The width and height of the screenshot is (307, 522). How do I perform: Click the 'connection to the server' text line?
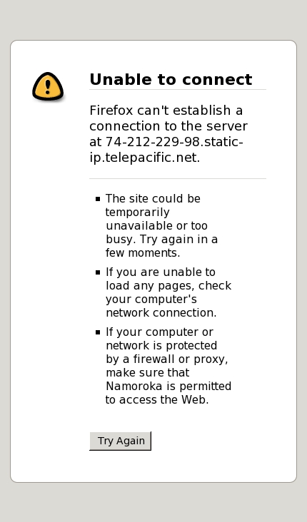168,126
